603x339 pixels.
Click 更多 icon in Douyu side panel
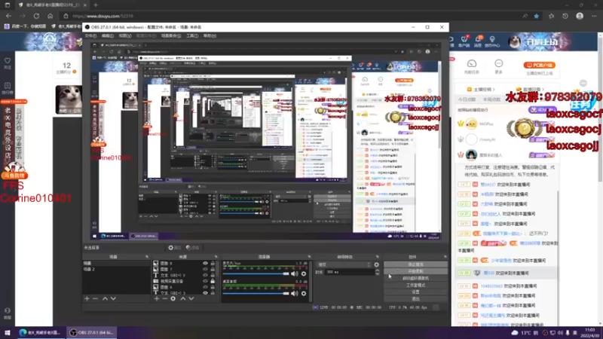tap(499, 66)
